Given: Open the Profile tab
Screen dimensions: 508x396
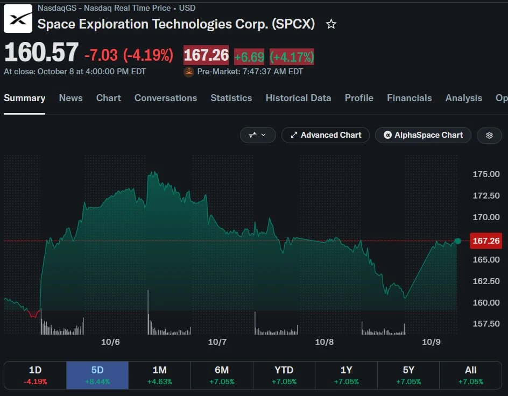Looking at the screenshot, I should (x=359, y=98).
